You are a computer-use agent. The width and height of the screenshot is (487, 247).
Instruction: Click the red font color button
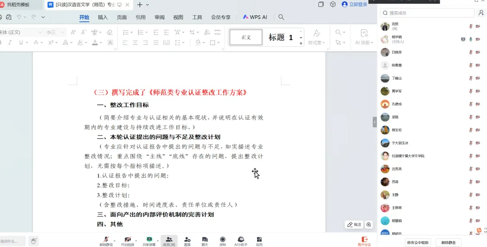tap(95, 42)
